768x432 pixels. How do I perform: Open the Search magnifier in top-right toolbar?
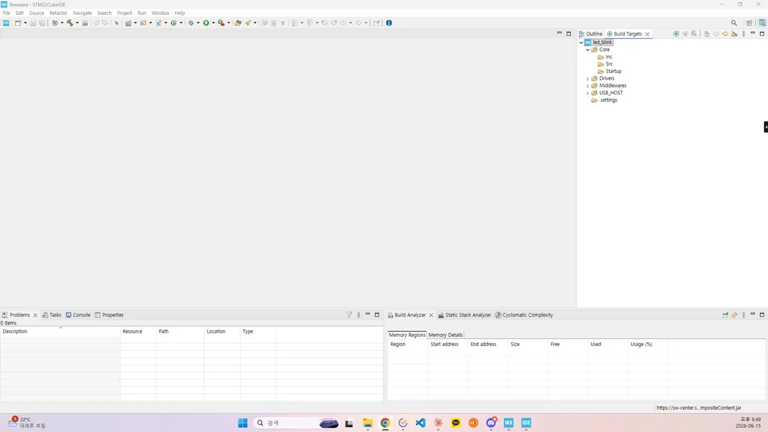click(734, 23)
